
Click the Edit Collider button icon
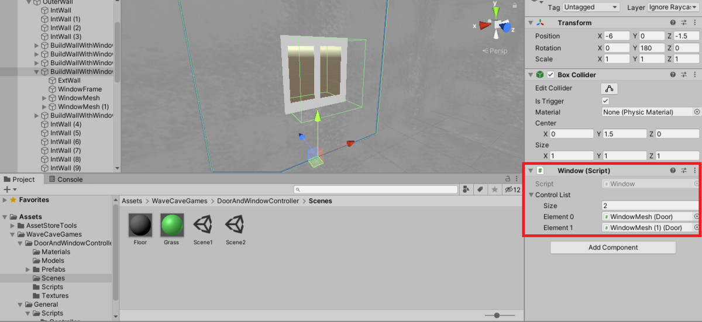click(x=609, y=89)
